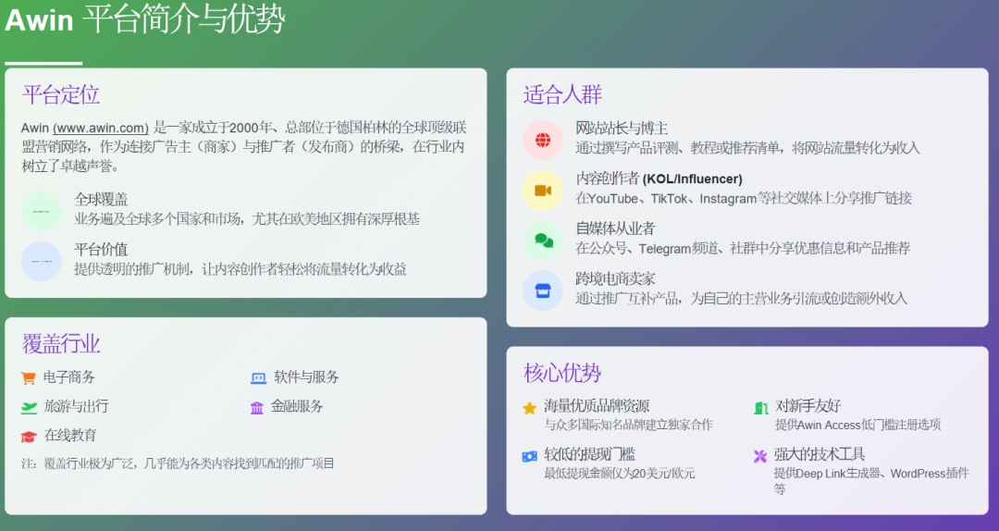Click the airplane icon beside 旅游与出行
Image resolution: width=999 pixels, height=531 pixels.
[x=29, y=407]
